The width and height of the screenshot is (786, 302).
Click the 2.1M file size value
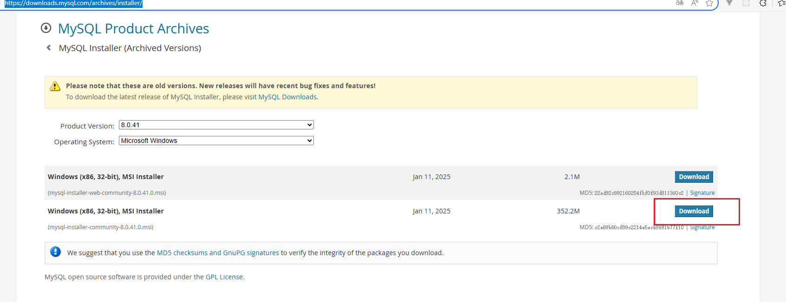[x=572, y=177]
